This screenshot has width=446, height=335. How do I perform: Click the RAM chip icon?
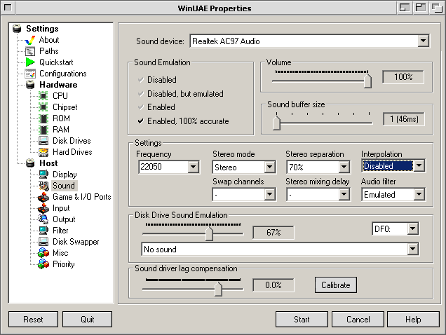pyautogui.click(x=43, y=130)
